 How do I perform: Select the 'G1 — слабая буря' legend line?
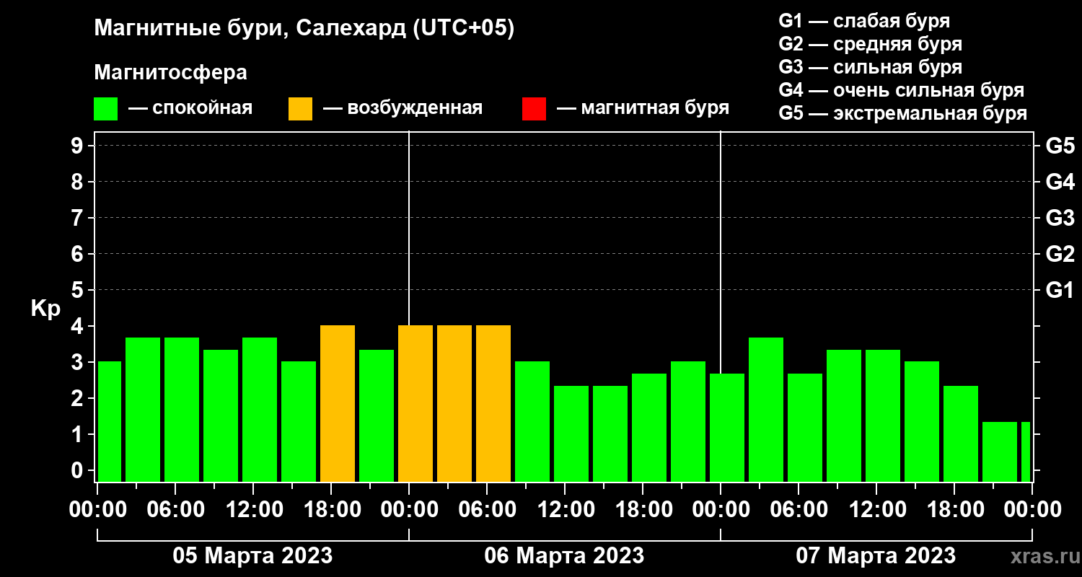point(864,21)
